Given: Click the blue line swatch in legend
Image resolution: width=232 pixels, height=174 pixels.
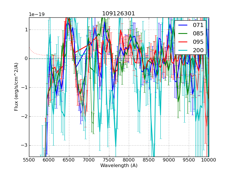Looking at the screenshot, I should pos(183,25).
